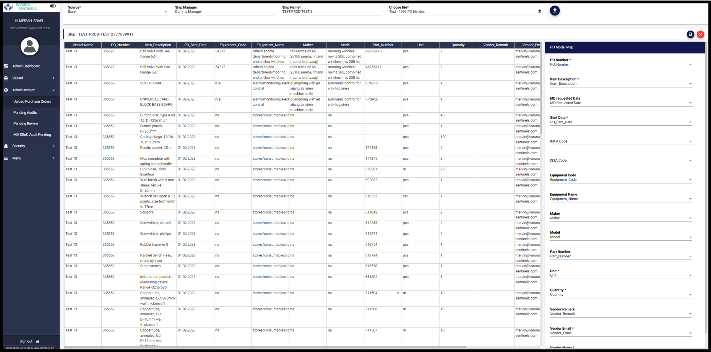Click the Administration icon in sidebar
The width and height of the screenshot is (711, 352).
pyautogui.click(x=6, y=90)
